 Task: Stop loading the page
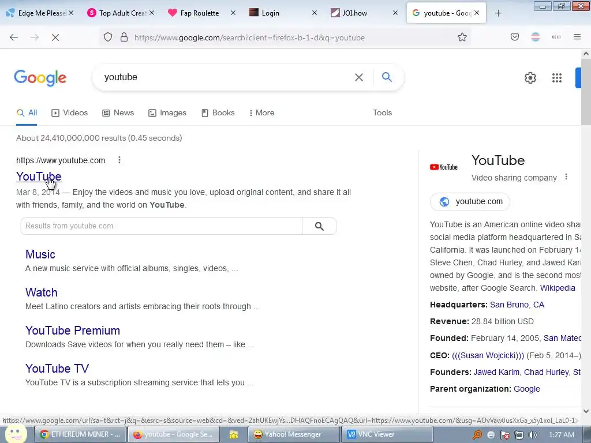(x=55, y=37)
